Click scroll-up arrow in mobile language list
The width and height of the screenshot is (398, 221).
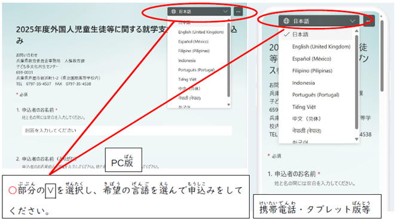pos(357,31)
